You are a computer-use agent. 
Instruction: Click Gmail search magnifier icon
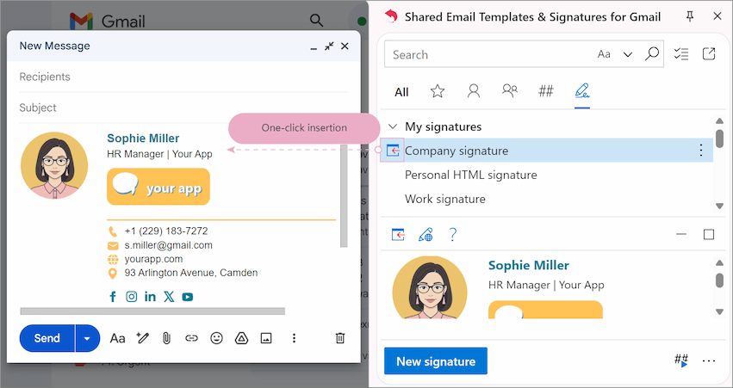316,21
